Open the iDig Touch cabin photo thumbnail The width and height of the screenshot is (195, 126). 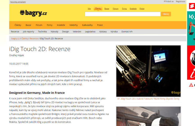pos(148,71)
